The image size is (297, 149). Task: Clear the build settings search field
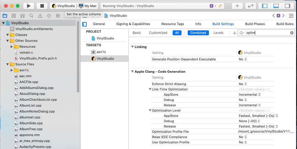coord(292,33)
